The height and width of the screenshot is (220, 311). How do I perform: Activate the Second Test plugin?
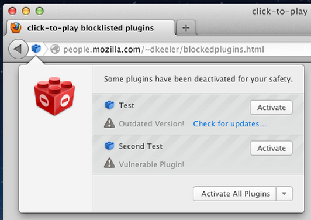click(x=271, y=148)
